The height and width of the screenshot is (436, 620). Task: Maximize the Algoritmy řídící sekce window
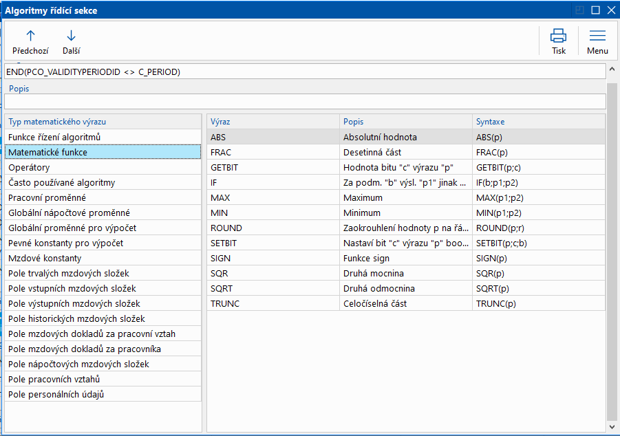click(595, 10)
